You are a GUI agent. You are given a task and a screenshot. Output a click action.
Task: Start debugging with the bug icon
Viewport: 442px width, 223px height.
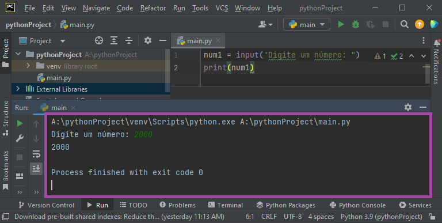(x=356, y=25)
